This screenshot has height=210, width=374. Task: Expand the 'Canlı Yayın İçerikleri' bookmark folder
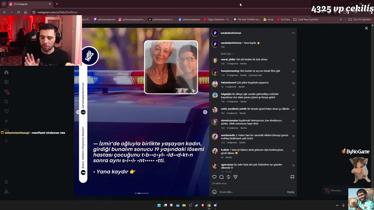pyautogui.click(x=306, y=20)
